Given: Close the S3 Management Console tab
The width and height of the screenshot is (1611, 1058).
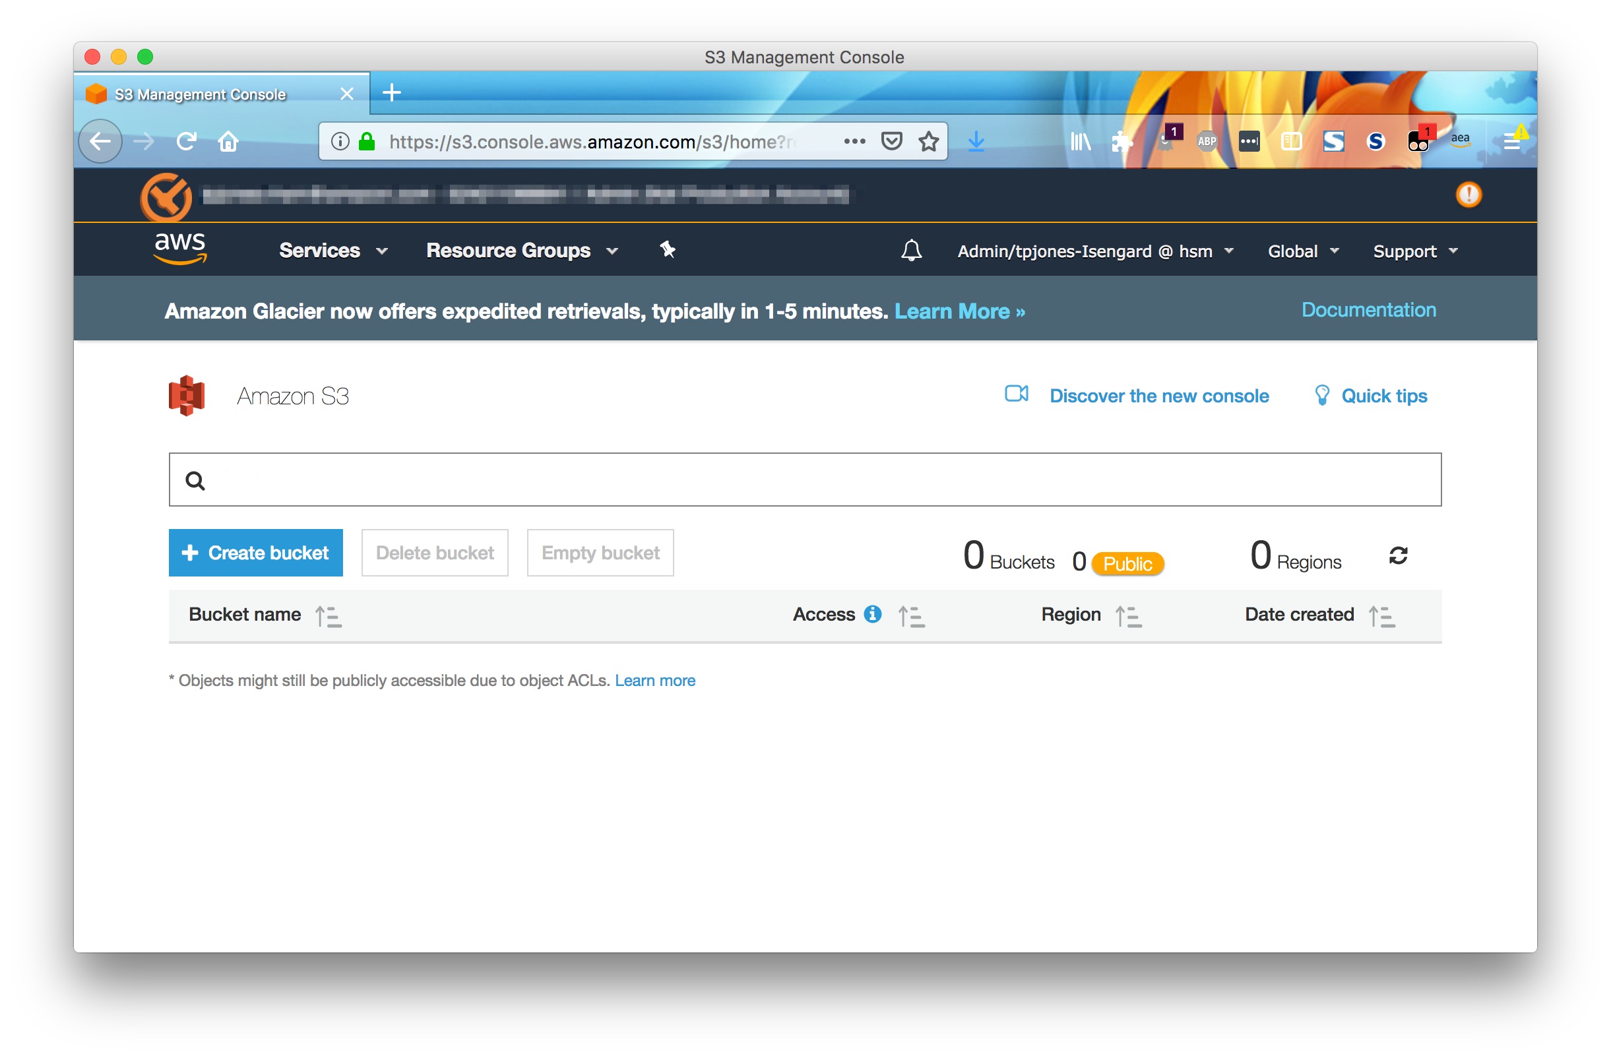Looking at the screenshot, I should point(346,94).
